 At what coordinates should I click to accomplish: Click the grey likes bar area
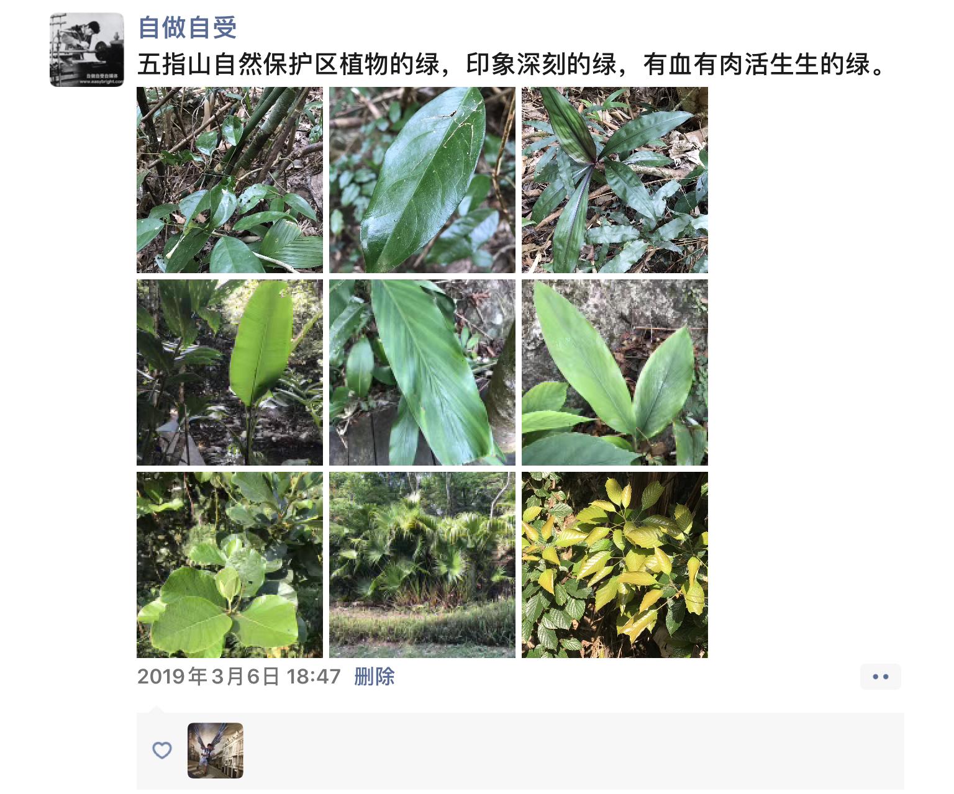click(x=520, y=751)
